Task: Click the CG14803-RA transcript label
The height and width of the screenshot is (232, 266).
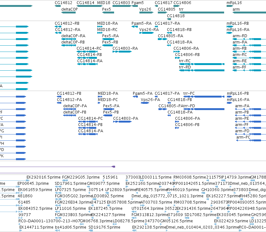Action: tap(125, 48)
